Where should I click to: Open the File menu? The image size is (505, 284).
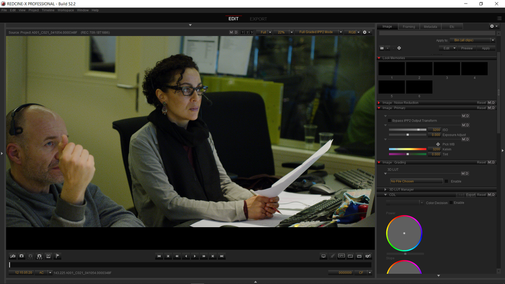coord(4,10)
